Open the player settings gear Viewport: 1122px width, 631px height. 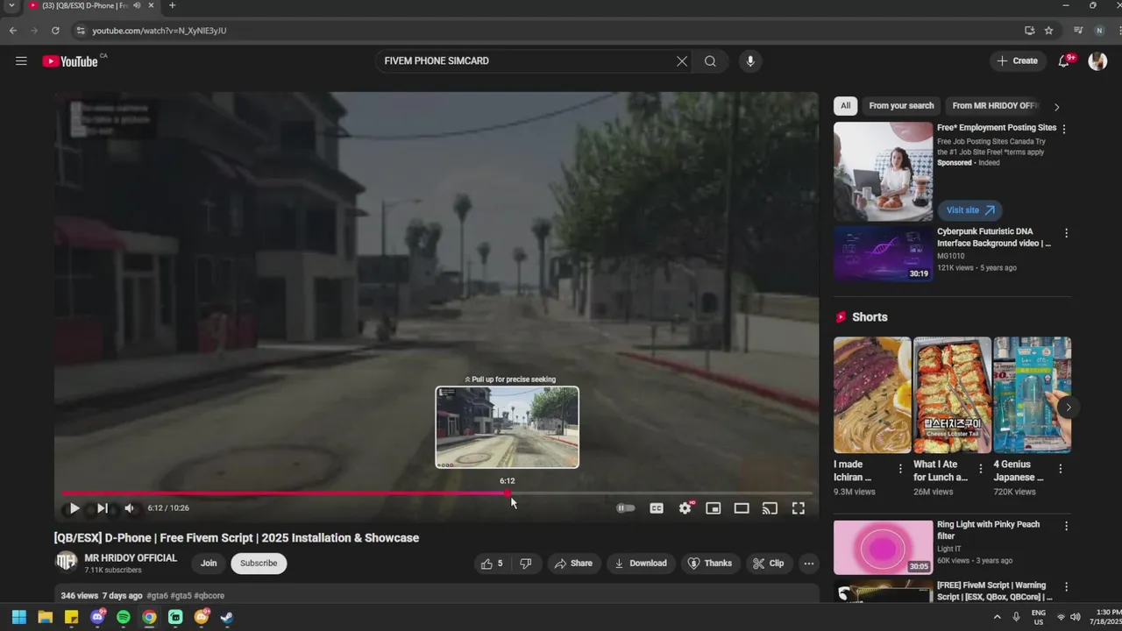pyautogui.click(x=685, y=508)
